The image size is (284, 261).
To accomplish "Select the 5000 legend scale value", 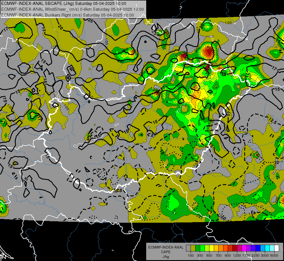I will [x=274, y=255].
